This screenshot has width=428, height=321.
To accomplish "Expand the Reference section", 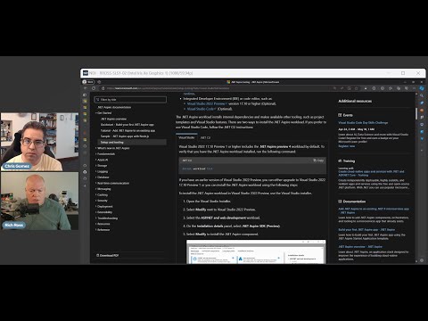I will 103,229.
